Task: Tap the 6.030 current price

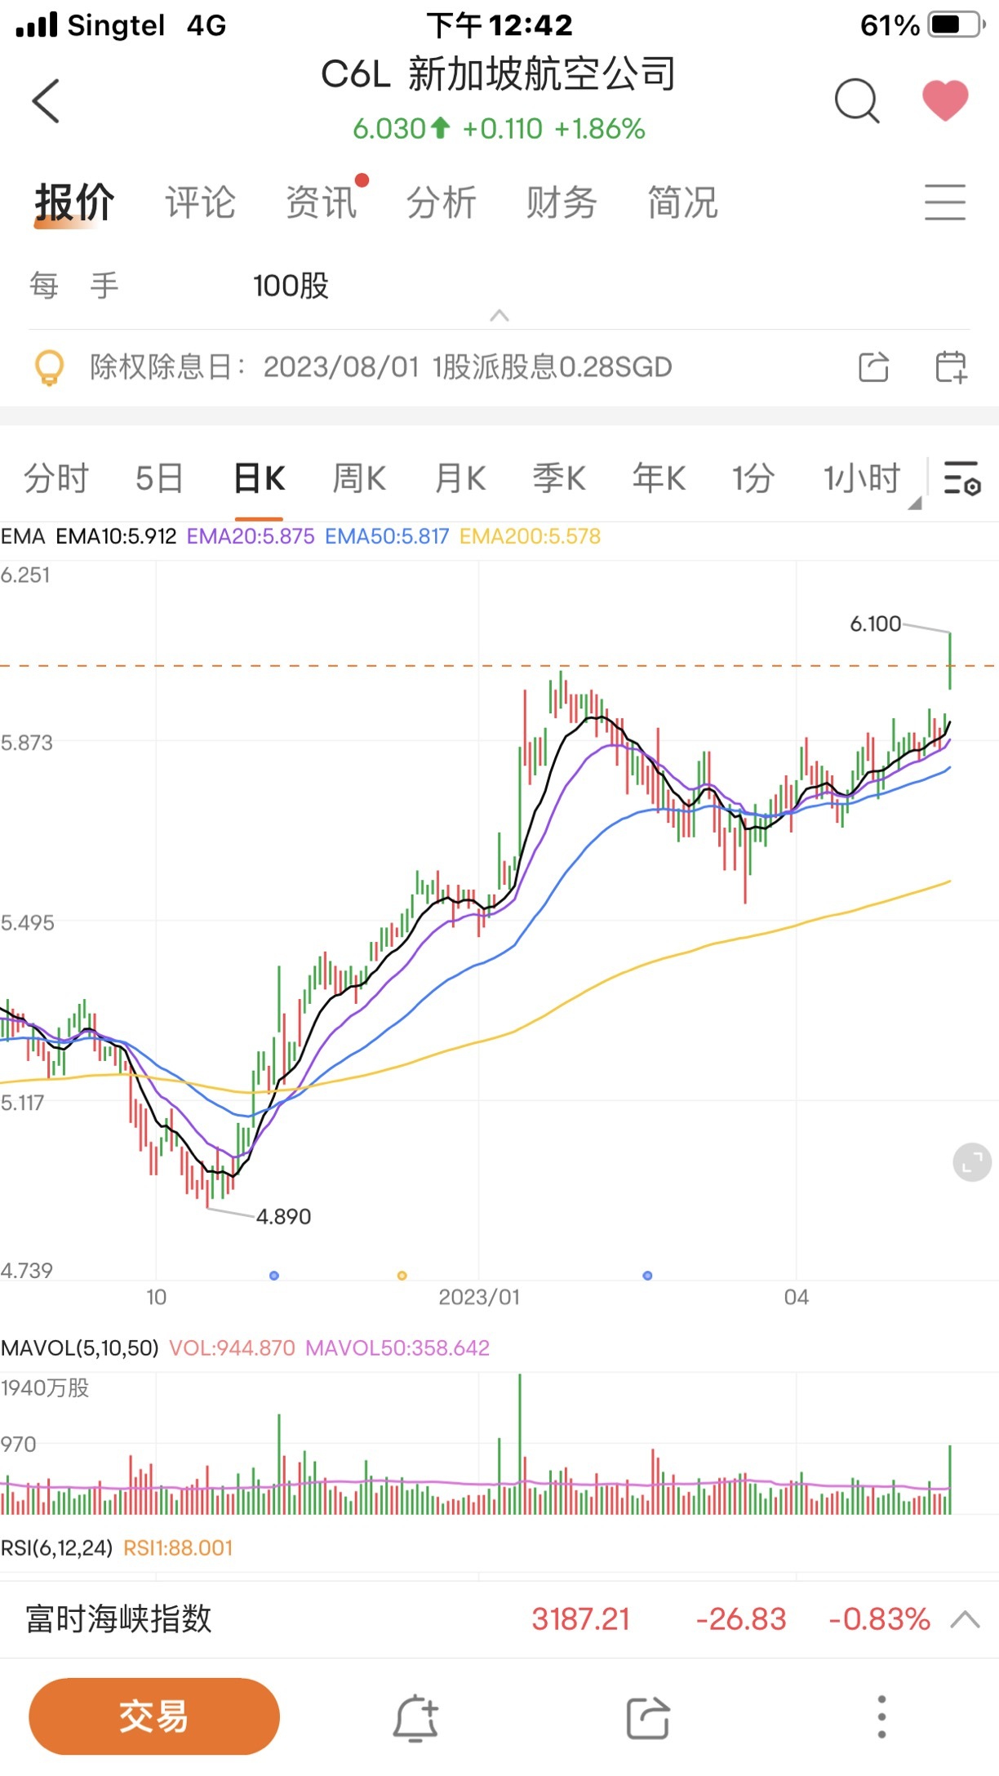Action: (389, 128)
